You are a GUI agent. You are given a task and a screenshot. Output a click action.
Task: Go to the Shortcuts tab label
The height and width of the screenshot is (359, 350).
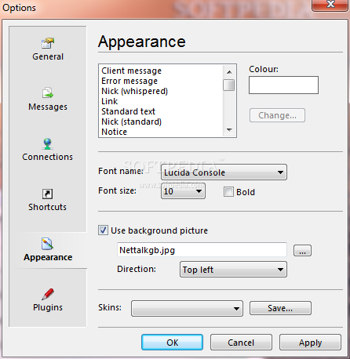(48, 207)
